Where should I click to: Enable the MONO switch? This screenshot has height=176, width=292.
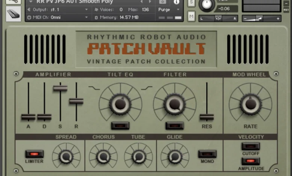[207, 154]
